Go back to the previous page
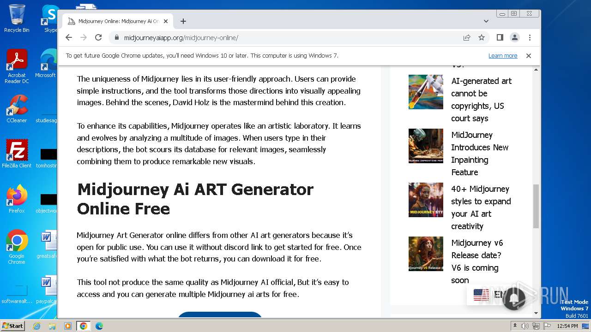The image size is (591, 332). click(x=69, y=37)
